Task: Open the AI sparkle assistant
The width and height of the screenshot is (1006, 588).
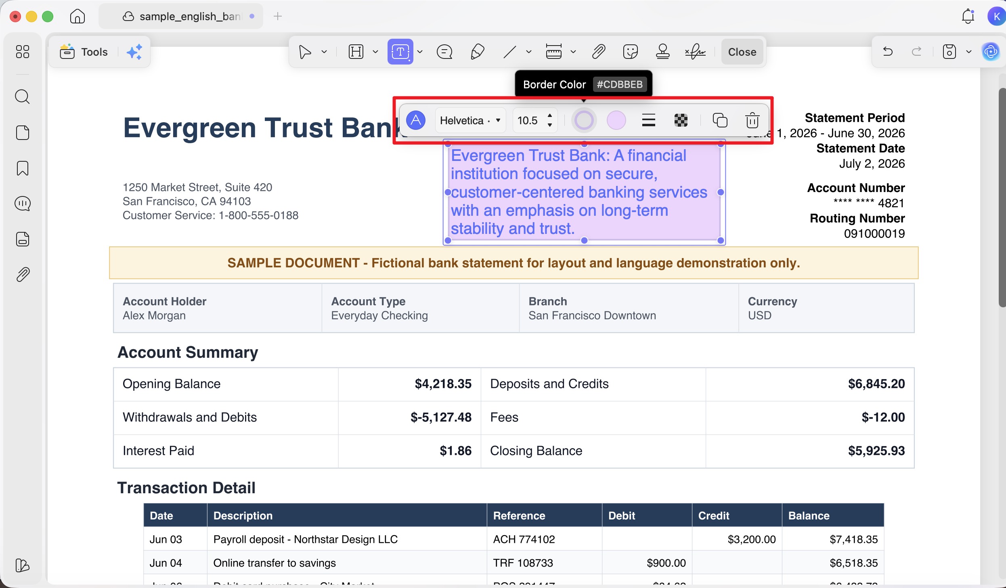Action: coord(134,52)
